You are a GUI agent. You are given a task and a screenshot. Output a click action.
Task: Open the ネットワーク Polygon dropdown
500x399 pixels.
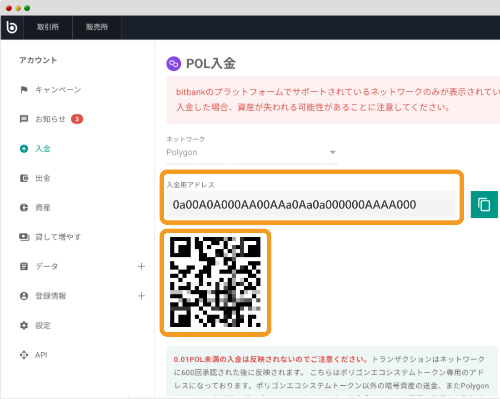(251, 152)
